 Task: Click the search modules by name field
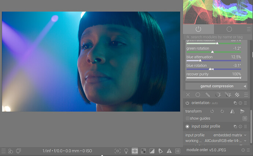pos(216,37)
